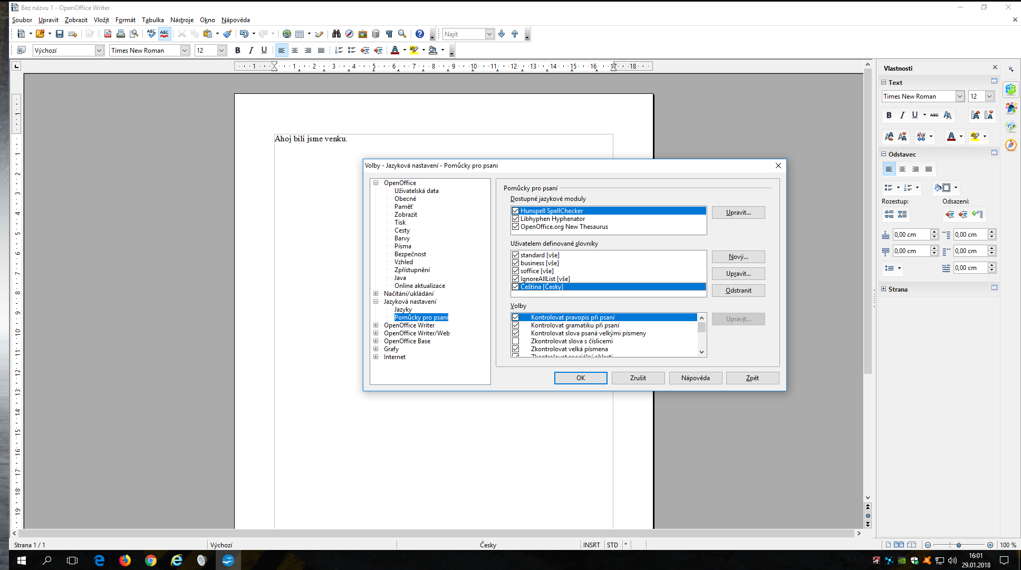The image size is (1021, 570).
Task: Open the paragraph style Výchozí dropdown
Action: tap(99, 50)
